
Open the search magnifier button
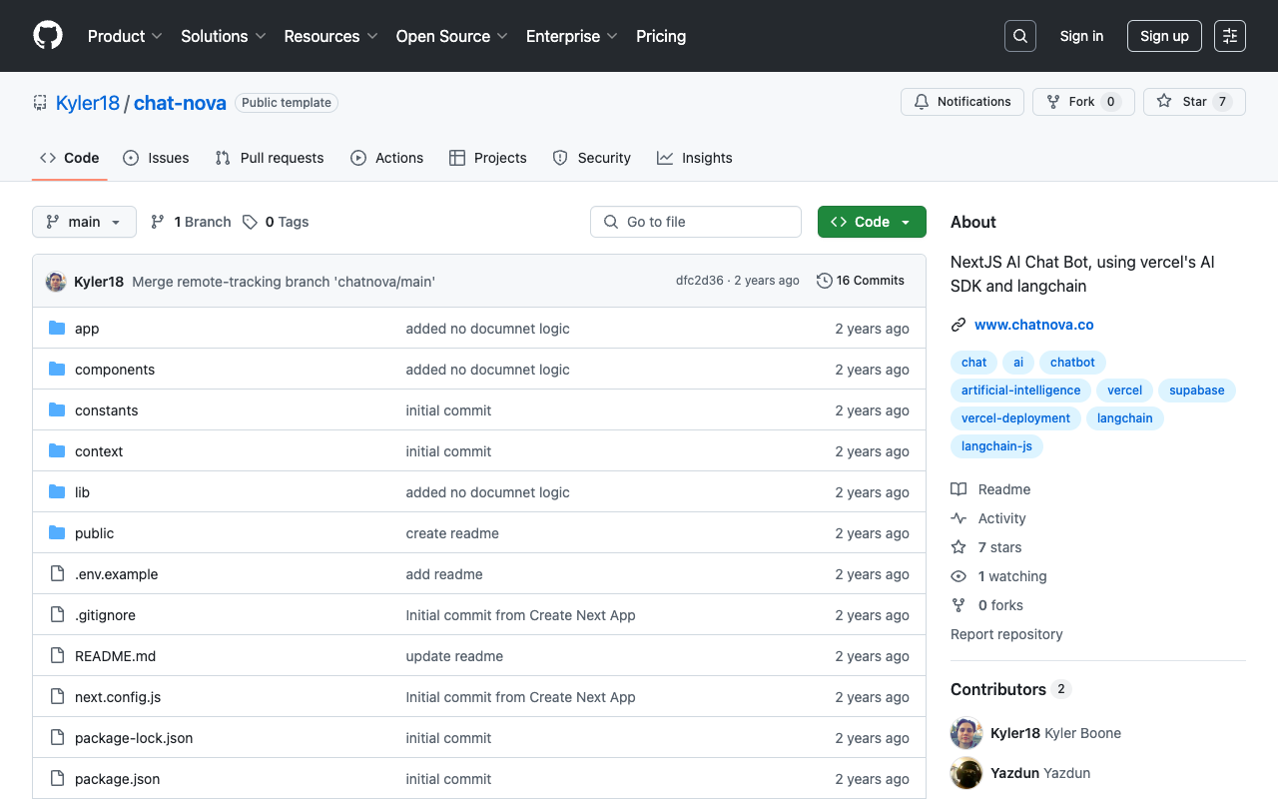tap(1020, 36)
